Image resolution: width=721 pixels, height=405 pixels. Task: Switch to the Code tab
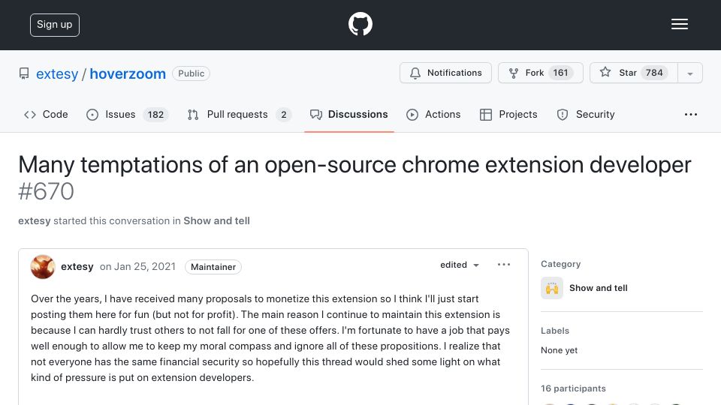click(46, 114)
